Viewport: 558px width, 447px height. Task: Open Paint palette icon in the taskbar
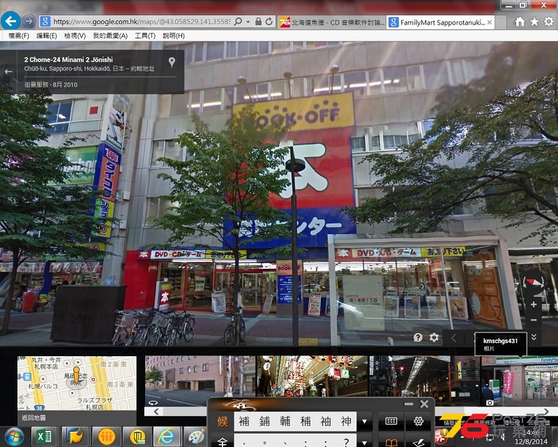pos(196,436)
